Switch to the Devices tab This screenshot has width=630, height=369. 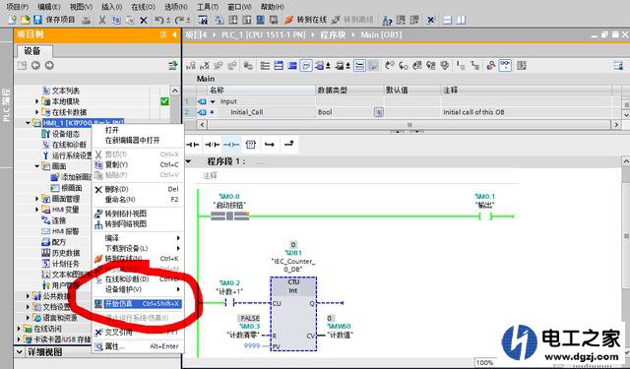click(x=32, y=51)
